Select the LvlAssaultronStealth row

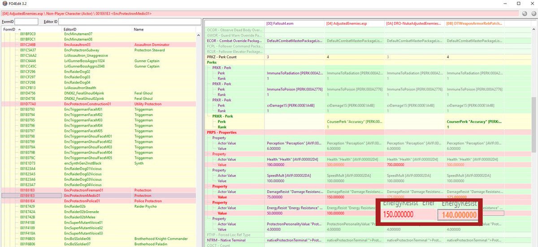tap(99, 88)
